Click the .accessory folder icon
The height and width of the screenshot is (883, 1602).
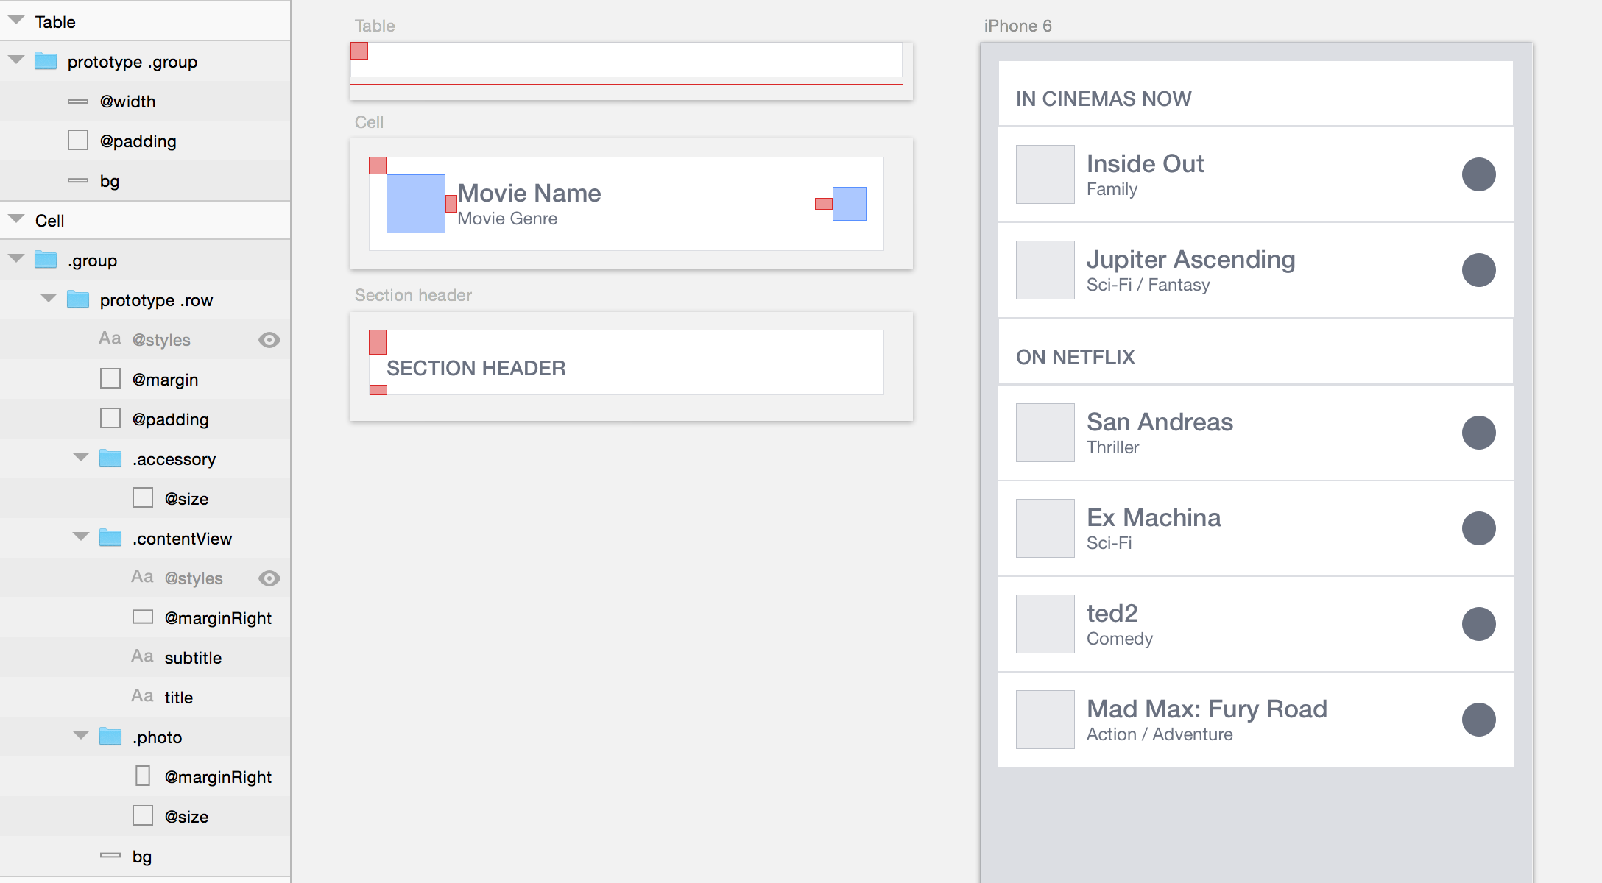point(110,458)
